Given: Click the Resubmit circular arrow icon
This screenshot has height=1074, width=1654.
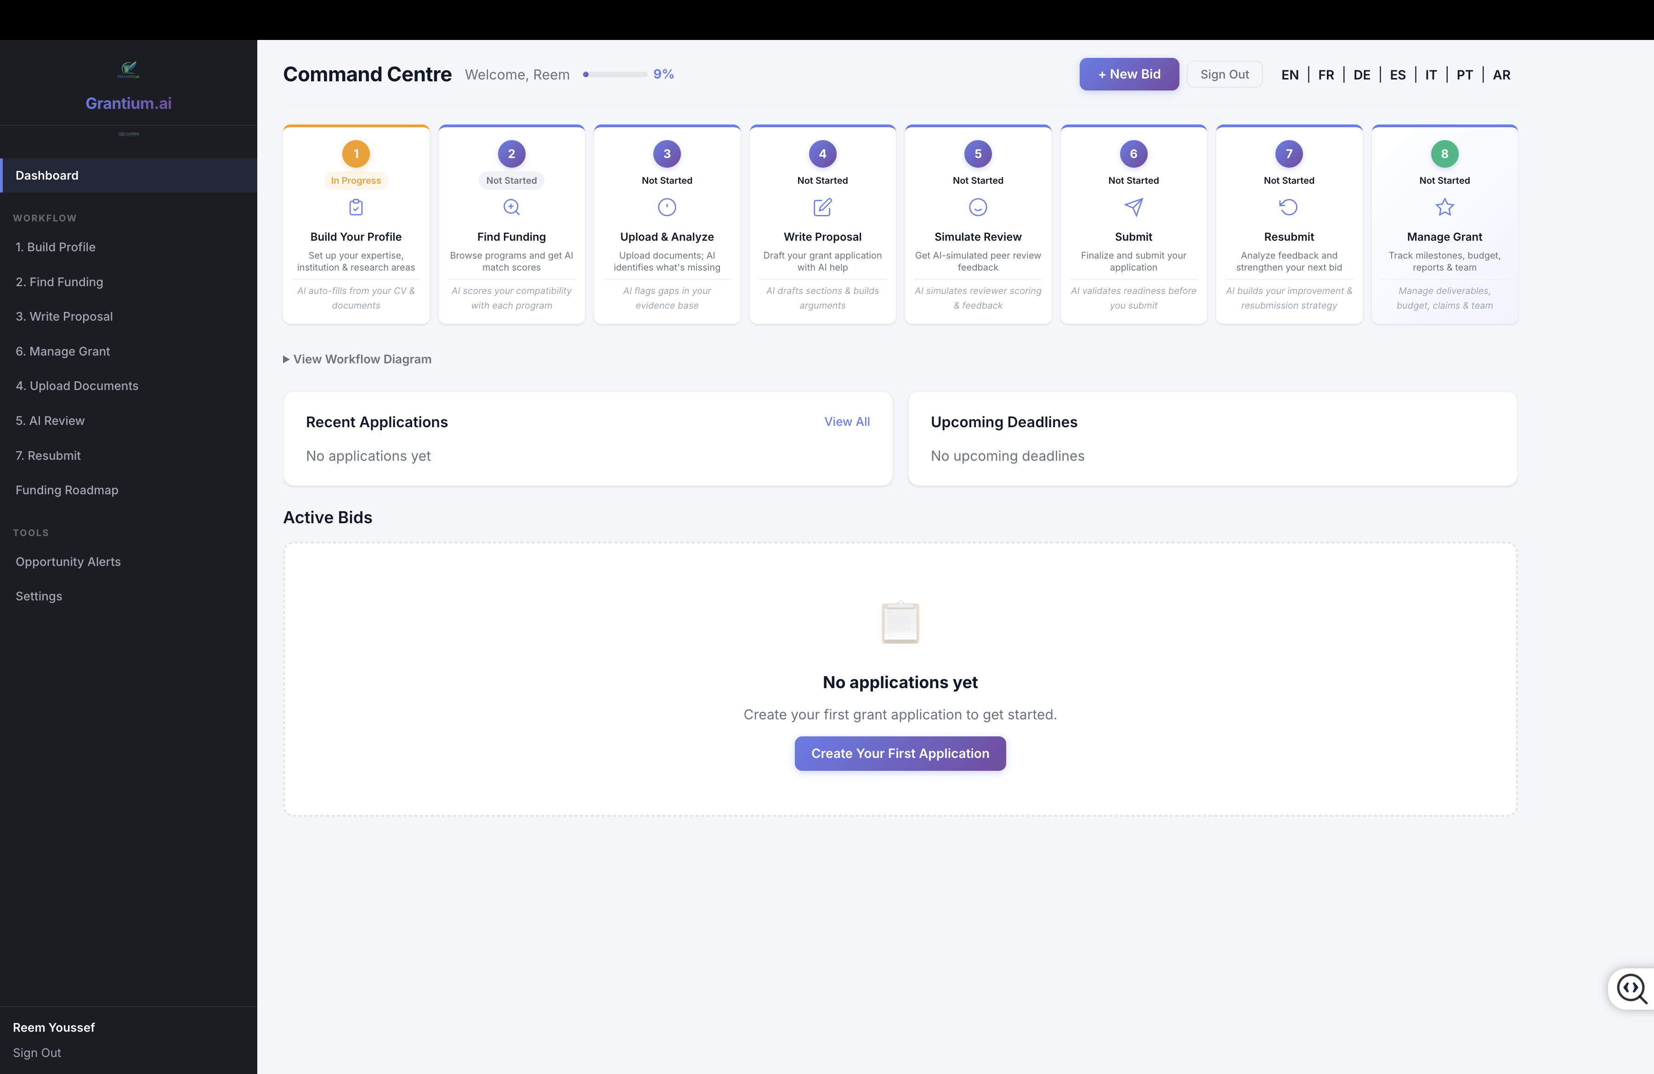Looking at the screenshot, I should pyautogui.click(x=1288, y=207).
